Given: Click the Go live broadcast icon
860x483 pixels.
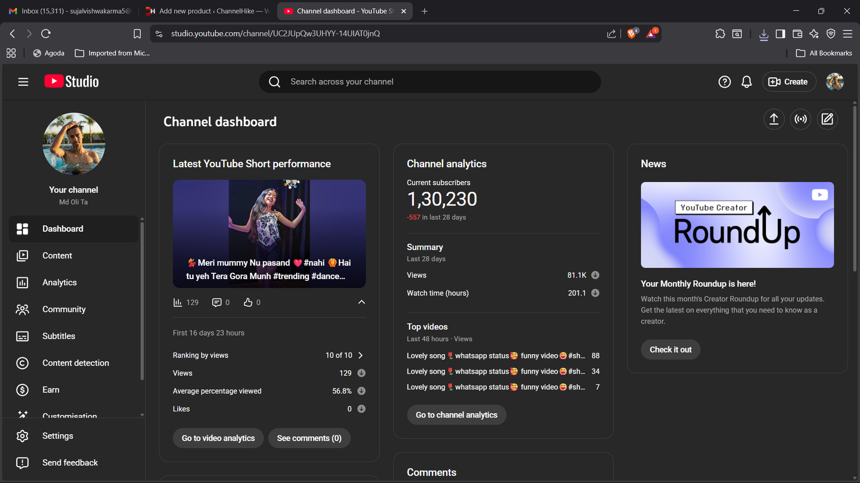Looking at the screenshot, I should coord(800,119).
